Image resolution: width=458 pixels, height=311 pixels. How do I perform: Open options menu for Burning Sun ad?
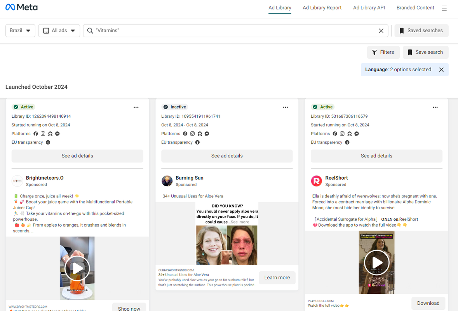[286, 107]
